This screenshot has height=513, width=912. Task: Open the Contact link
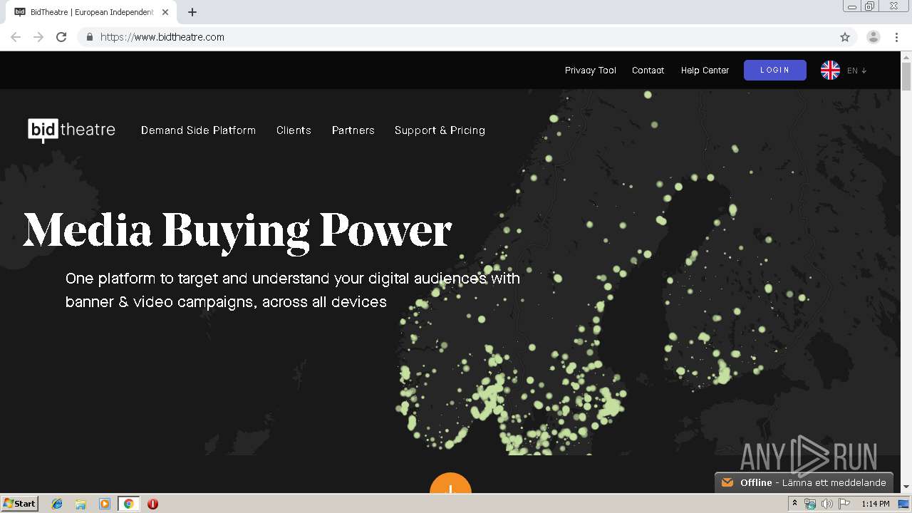[648, 71]
